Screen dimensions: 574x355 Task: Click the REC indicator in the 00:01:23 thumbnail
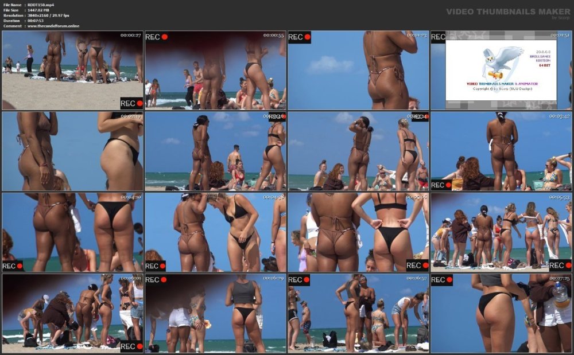(x=300, y=37)
